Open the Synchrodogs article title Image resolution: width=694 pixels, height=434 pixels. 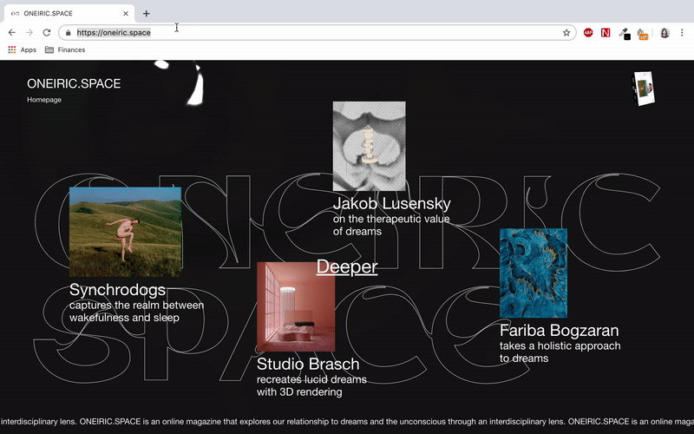(x=117, y=290)
